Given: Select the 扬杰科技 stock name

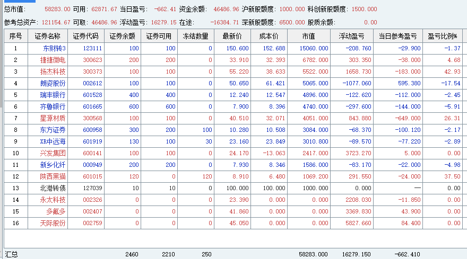Looking at the screenshot, I should click(x=53, y=72).
